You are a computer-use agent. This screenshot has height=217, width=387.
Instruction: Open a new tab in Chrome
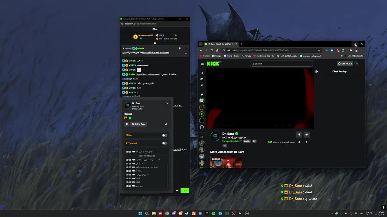242,44
